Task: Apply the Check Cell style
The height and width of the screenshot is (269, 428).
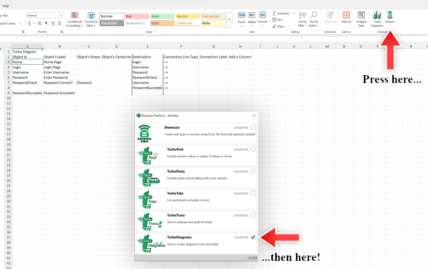Action: (x=112, y=23)
